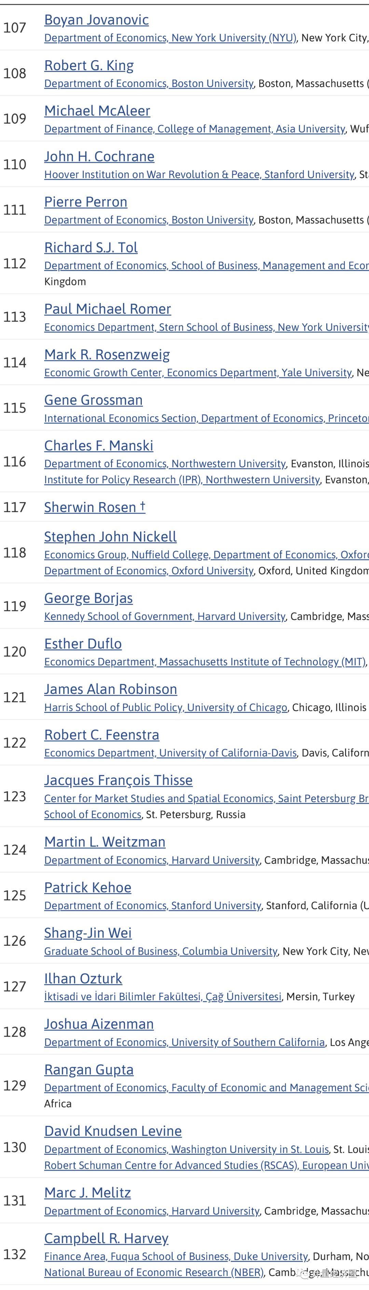Image resolution: width=369 pixels, height=1290 pixels.
Task: Open Hoover Institution, Stanford University affiliation link
Action: point(199,174)
